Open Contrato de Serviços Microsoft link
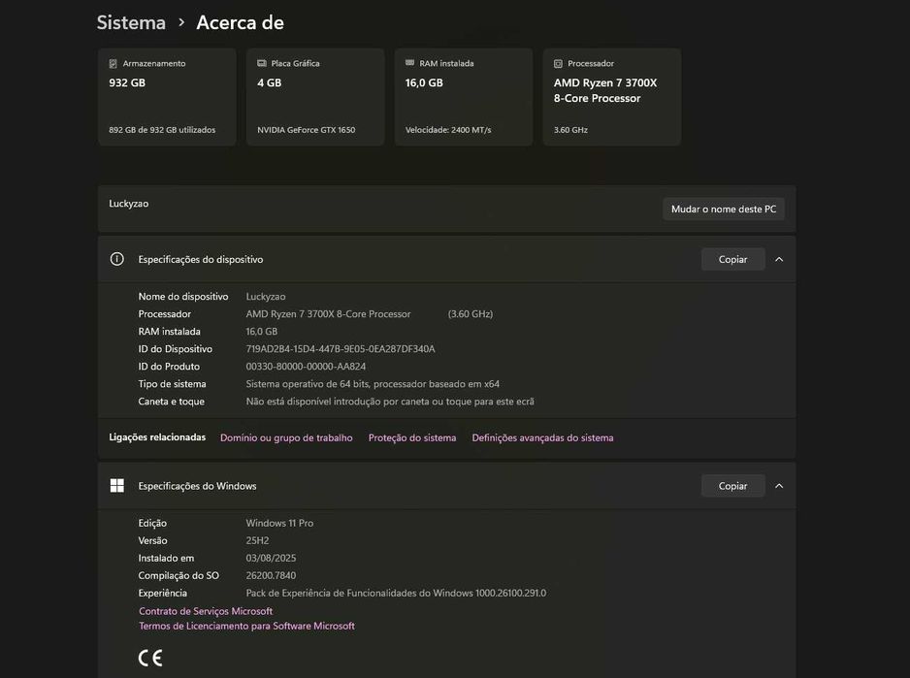 tap(206, 611)
